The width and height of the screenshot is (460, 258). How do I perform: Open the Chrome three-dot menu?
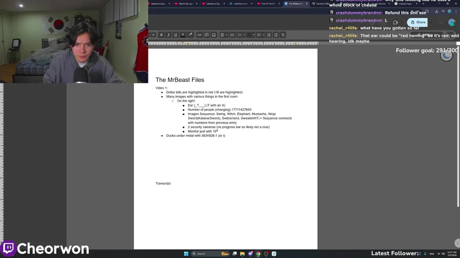click(x=456, y=11)
